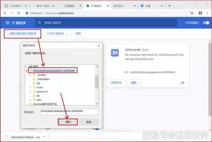Switch to the new tab page tab
This screenshot has width=212, height=142.
coord(124,6)
